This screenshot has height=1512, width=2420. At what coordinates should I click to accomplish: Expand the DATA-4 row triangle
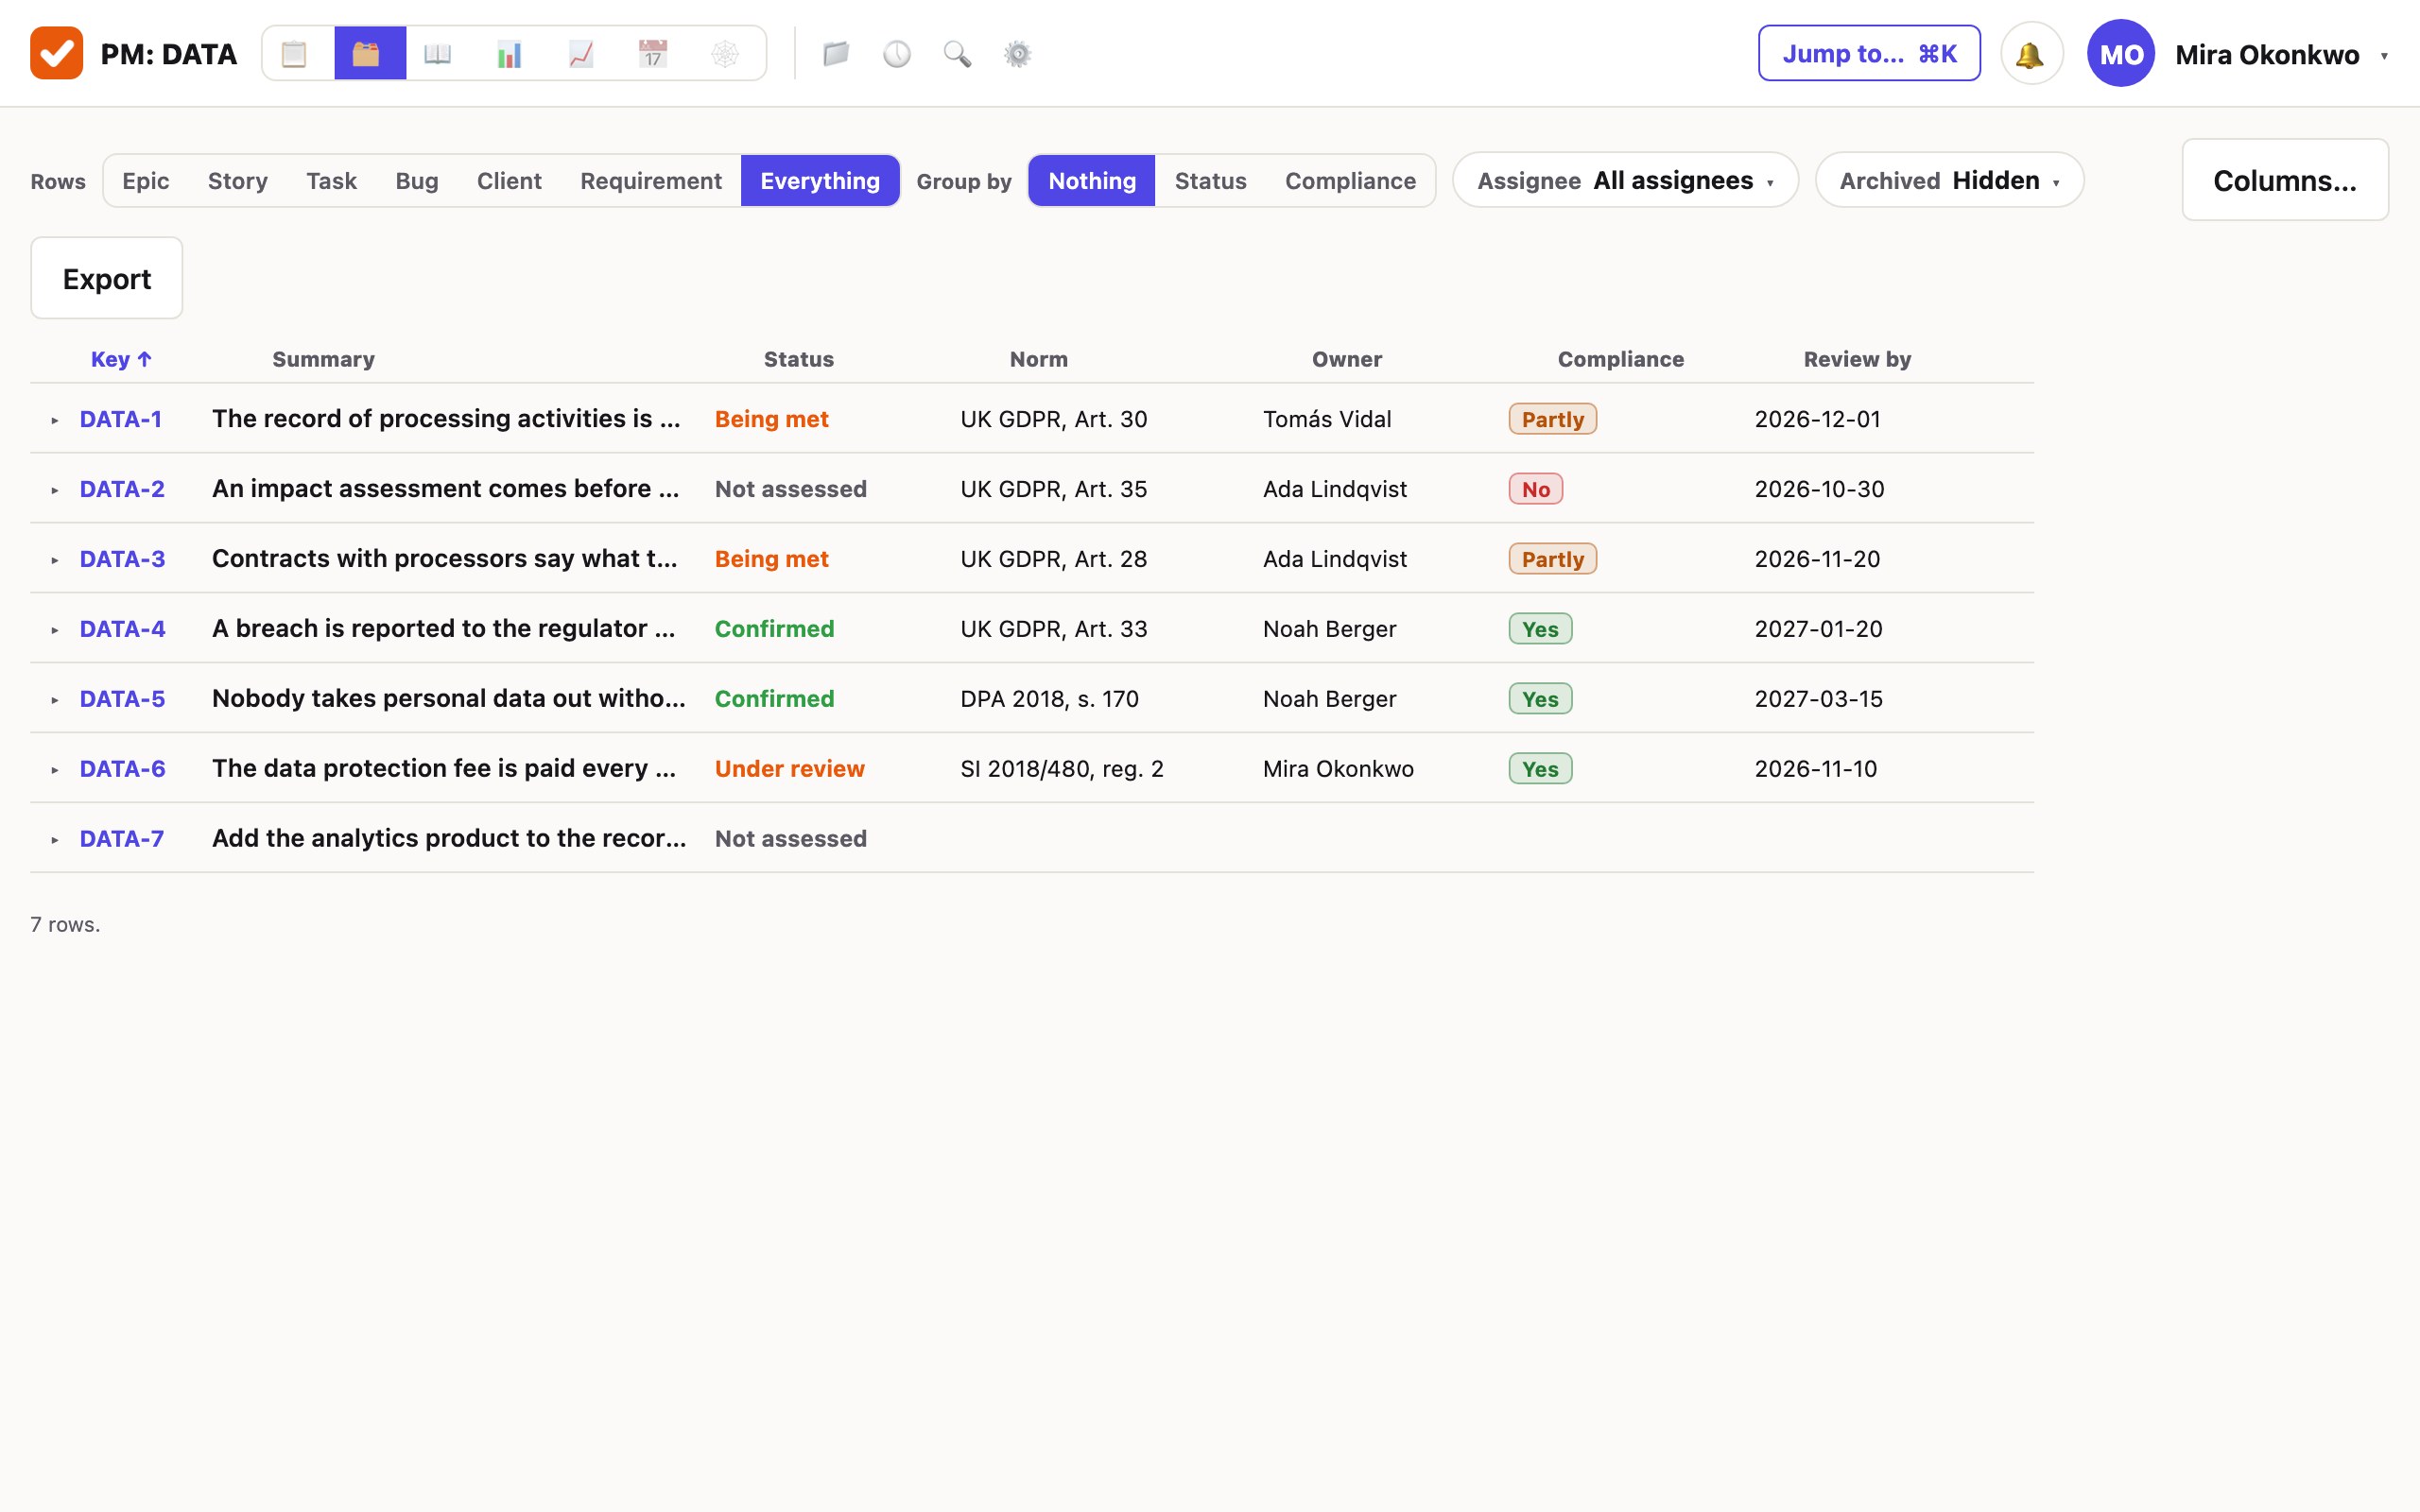[x=55, y=631]
